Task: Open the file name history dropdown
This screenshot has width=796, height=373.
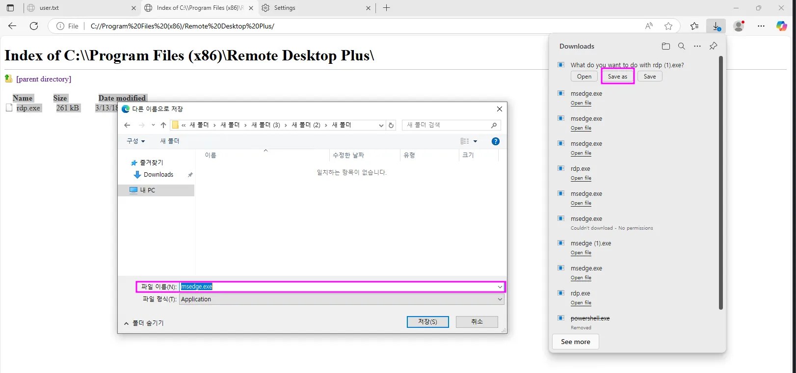Action: coord(500,287)
